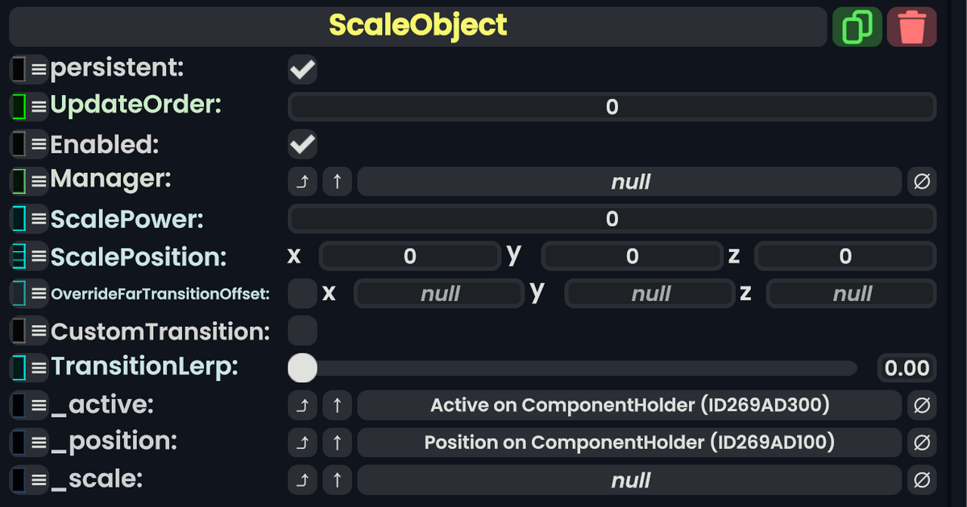Click the curved back arrow on the _position field
967x507 pixels.
[x=302, y=442]
